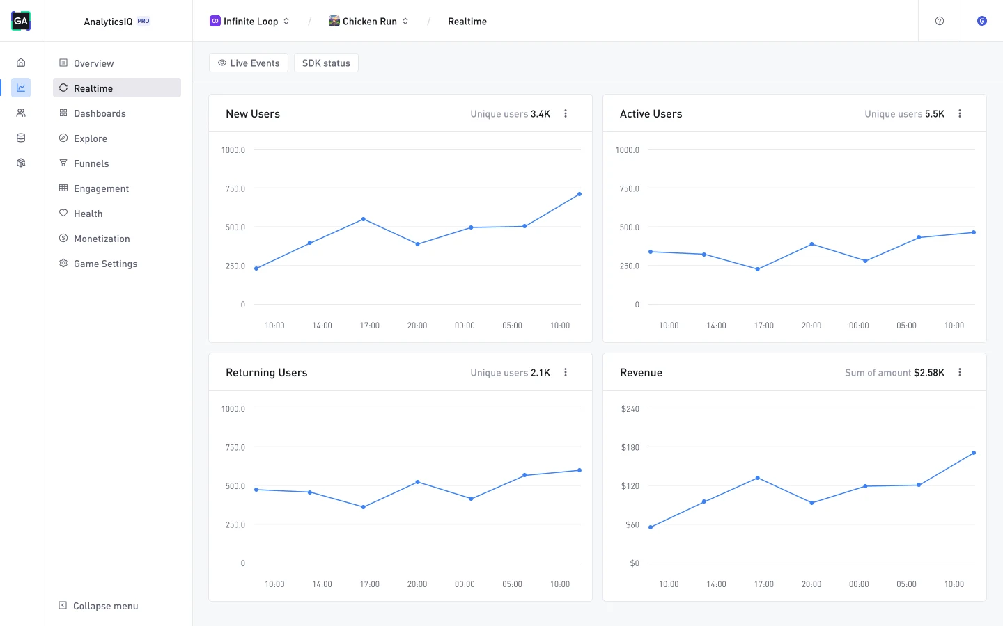Viewport: 1003px width, 626px height.
Task: Click first data point on Returning Users chart
Action: click(x=256, y=490)
